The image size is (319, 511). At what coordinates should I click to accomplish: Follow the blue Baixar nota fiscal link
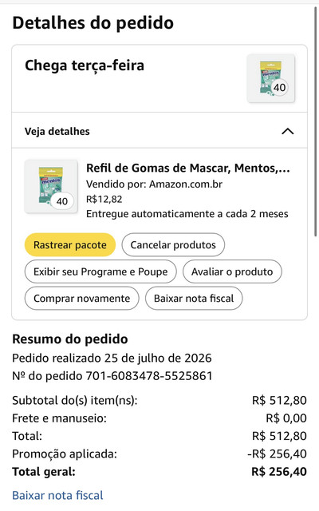pyautogui.click(x=57, y=495)
